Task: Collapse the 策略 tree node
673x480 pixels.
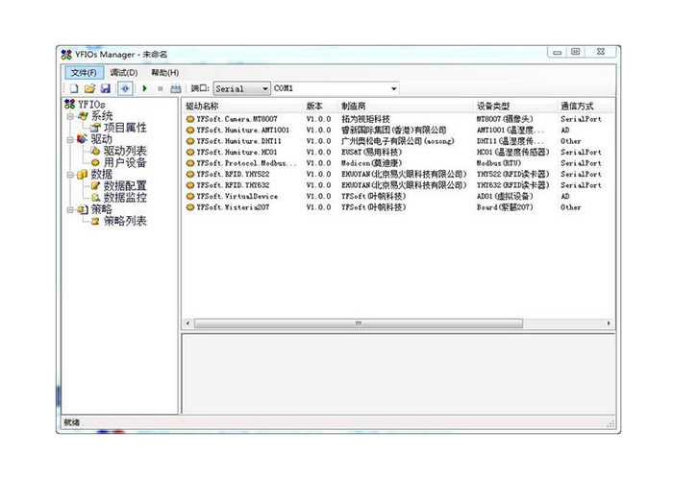Action: 70,210
